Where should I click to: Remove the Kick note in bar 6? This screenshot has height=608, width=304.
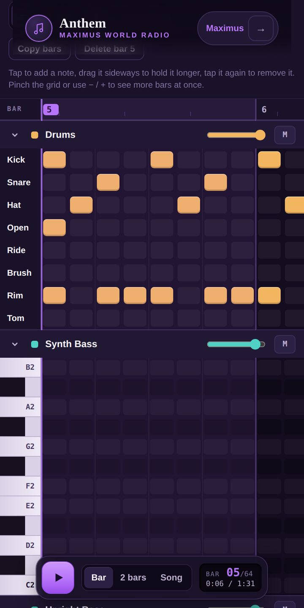pos(269,160)
